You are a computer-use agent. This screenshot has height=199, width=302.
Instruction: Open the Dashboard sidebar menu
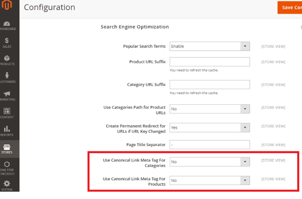click(x=8, y=26)
